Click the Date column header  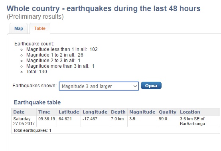pos(24,112)
